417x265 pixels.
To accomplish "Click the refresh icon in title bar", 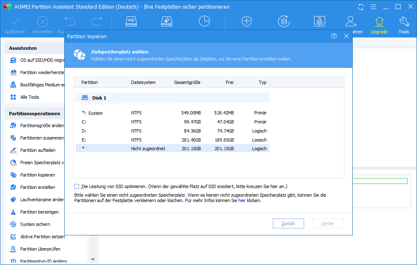I will pyautogui.click(x=361, y=7).
